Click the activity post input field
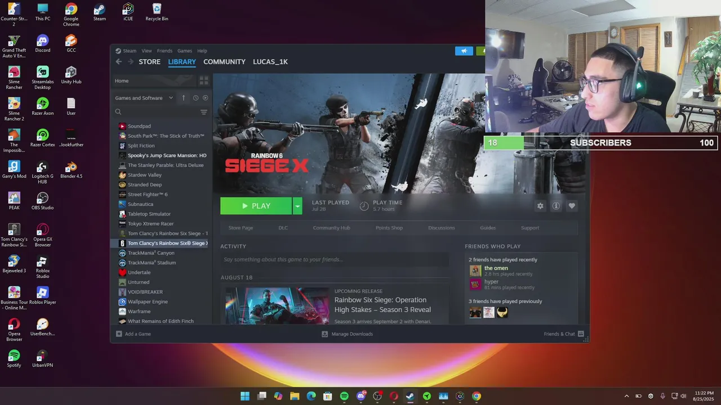The image size is (721, 405). (x=335, y=259)
